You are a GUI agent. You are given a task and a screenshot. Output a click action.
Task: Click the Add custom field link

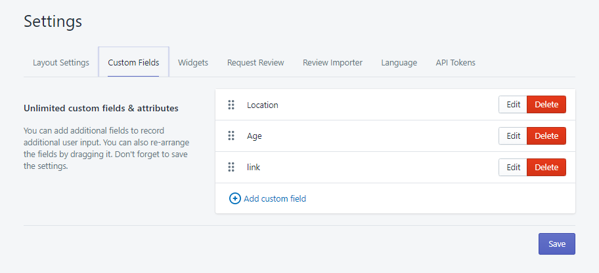pos(275,198)
